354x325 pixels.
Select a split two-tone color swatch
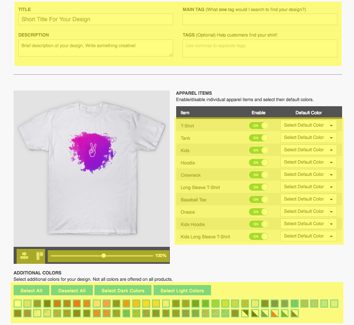pos(245,313)
